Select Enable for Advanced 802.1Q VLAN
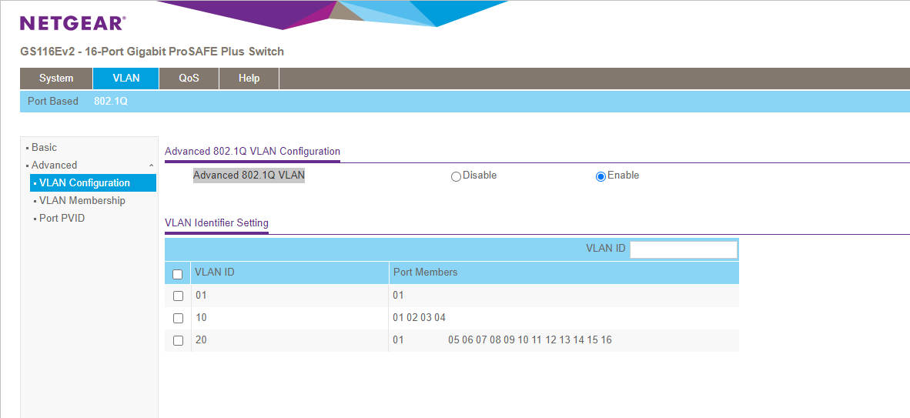 [x=601, y=176]
